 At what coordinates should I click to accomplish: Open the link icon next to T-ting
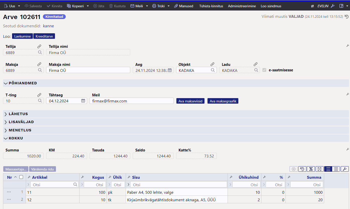[39, 95]
